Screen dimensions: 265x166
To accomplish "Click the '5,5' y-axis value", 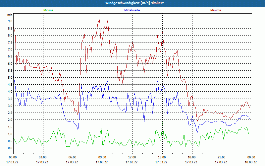I will click(10, 70).
